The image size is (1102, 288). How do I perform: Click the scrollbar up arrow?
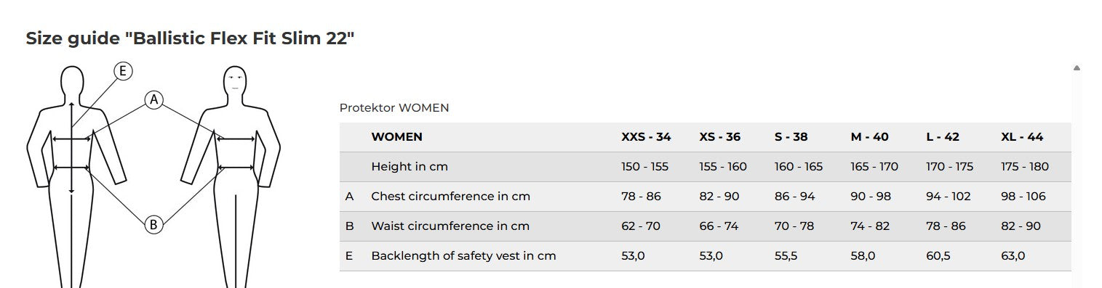(x=1077, y=68)
